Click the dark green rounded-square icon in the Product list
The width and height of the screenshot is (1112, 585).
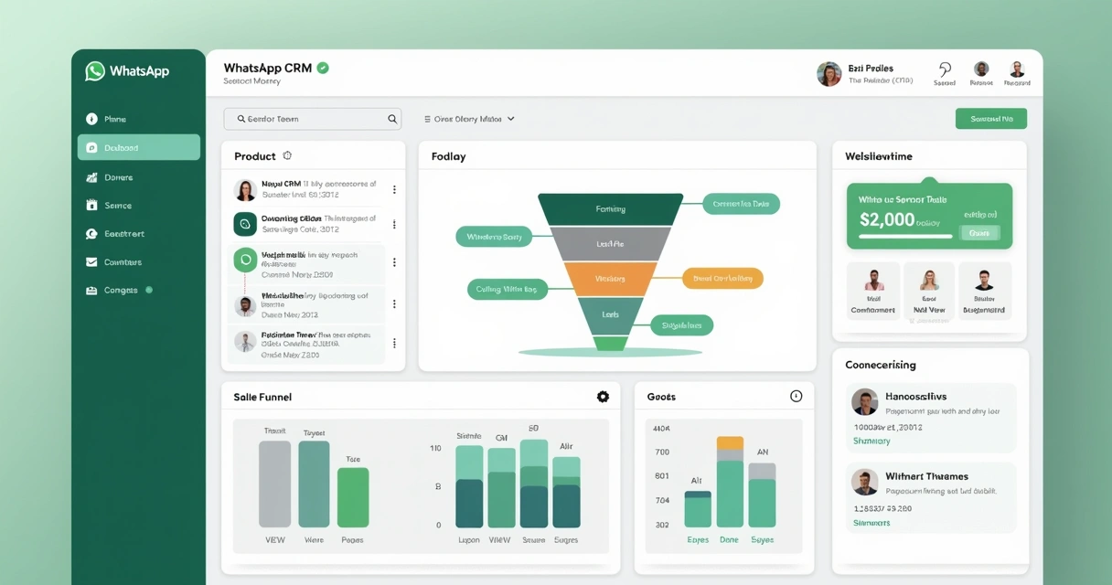click(x=245, y=224)
